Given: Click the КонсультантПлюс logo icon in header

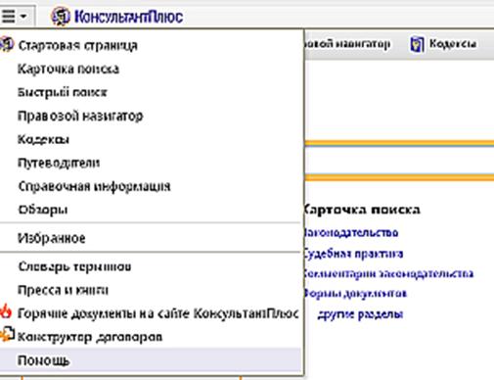Looking at the screenshot, I should (61, 17).
